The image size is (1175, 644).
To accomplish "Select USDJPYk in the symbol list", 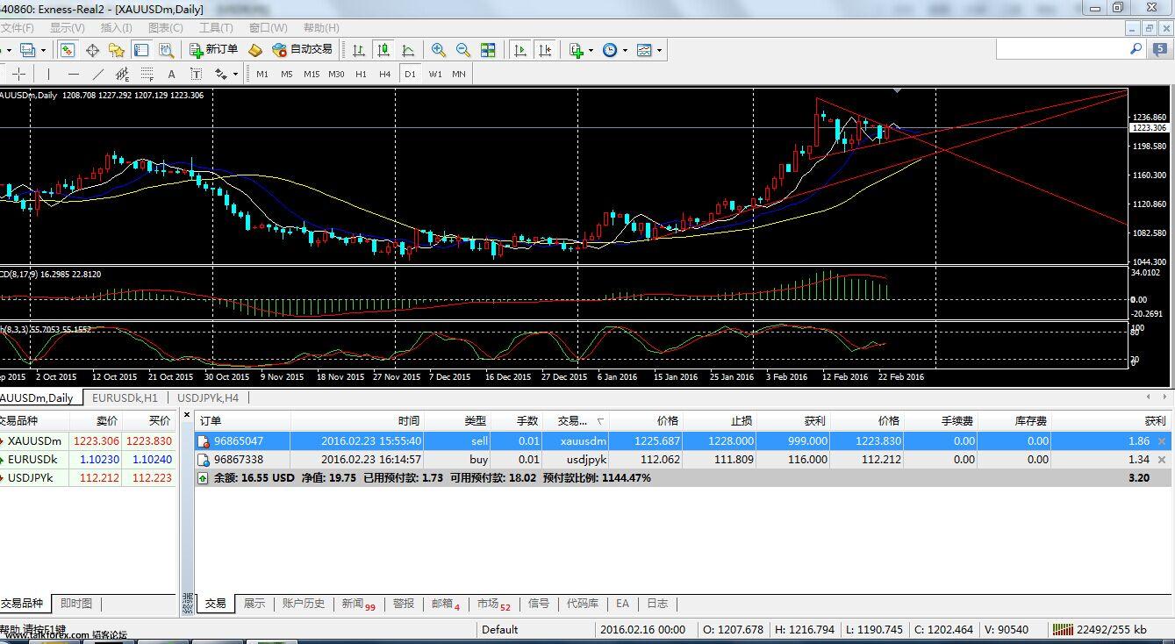I will [x=31, y=478].
